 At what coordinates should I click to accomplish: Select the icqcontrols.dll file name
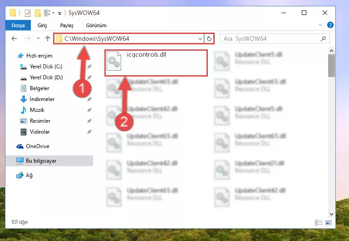click(x=147, y=55)
